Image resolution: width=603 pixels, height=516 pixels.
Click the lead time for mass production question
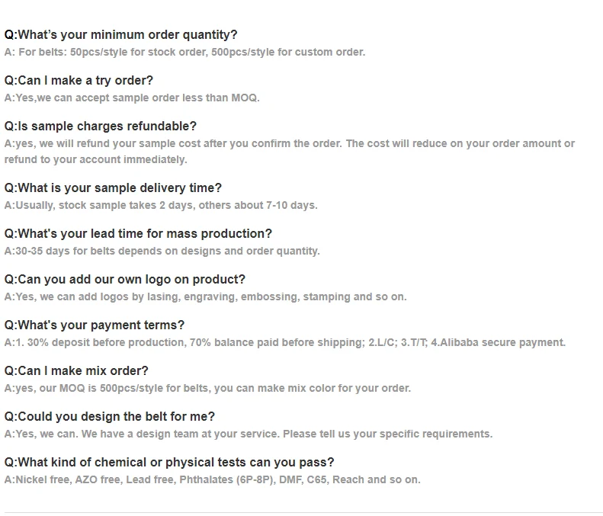click(138, 233)
